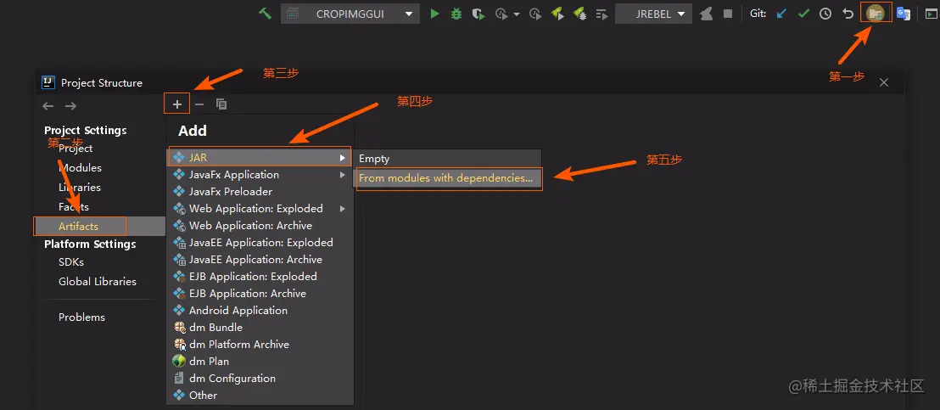The image size is (940, 410).
Task: Click the plus Add artifact button
Action: point(176,104)
